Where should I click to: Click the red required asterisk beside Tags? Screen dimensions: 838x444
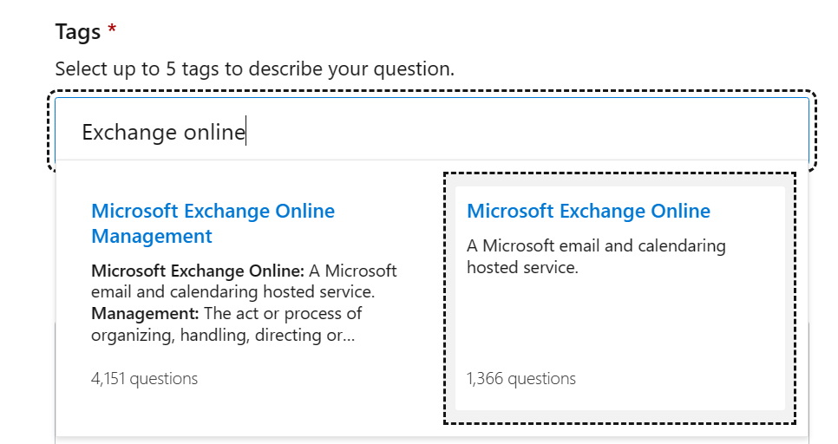(x=112, y=32)
